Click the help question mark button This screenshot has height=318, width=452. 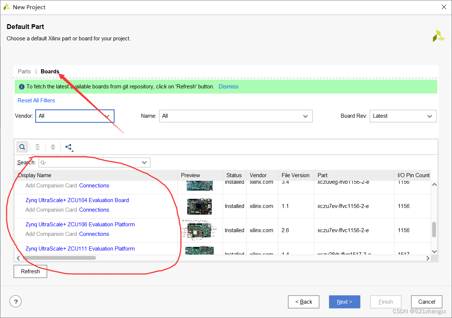click(15, 301)
